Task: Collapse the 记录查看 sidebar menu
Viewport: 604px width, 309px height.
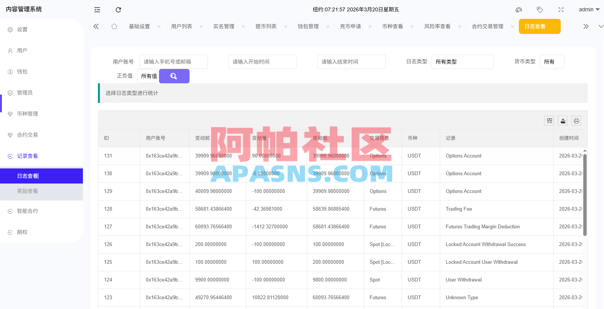Action: [41, 156]
